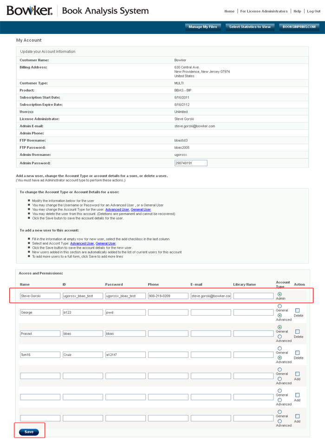Select General account type for Prasad

pos(279,327)
